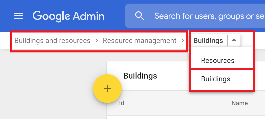
Task: Sort by the Id column header
Action: point(122,103)
